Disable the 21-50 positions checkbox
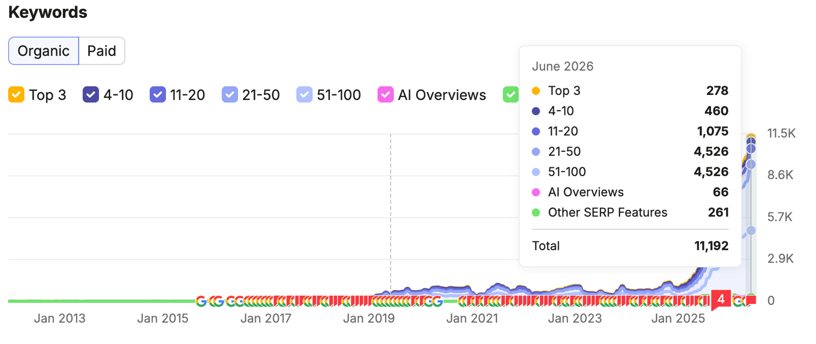This screenshot has height=344, width=816. click(x=230, y=95)
